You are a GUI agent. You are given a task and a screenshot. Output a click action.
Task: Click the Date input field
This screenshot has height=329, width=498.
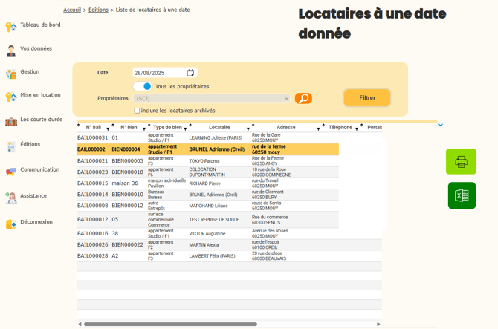coord(159,73)
